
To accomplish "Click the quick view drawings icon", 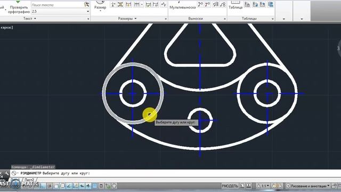I will (249, 186).
